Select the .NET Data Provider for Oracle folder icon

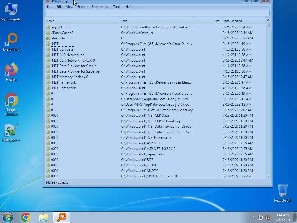(48, 66)
